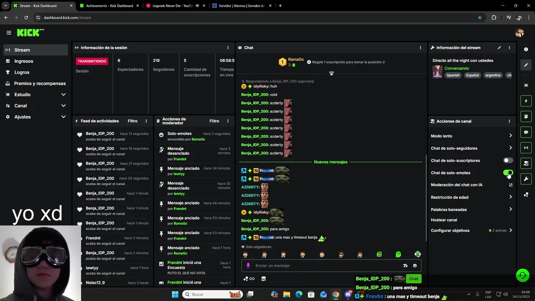Open Palabras baneadas settings

(471, 209)
